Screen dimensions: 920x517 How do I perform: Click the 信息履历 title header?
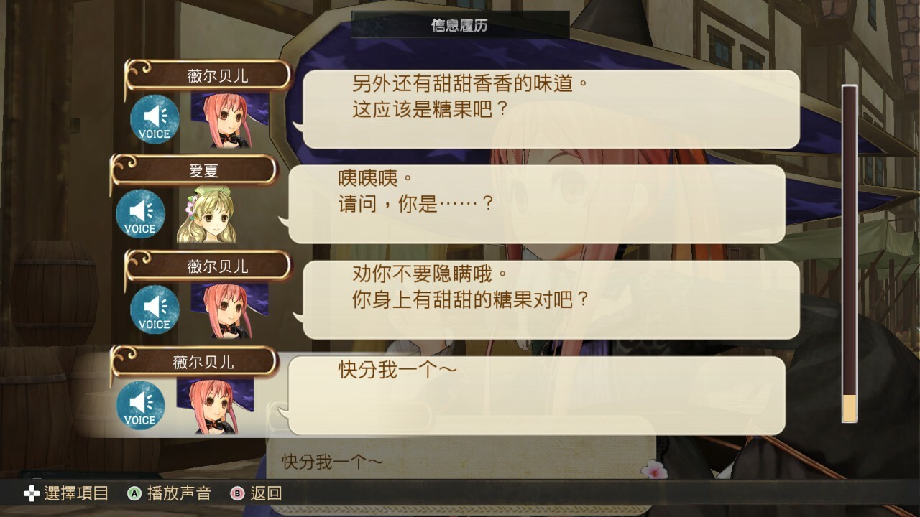460,25
